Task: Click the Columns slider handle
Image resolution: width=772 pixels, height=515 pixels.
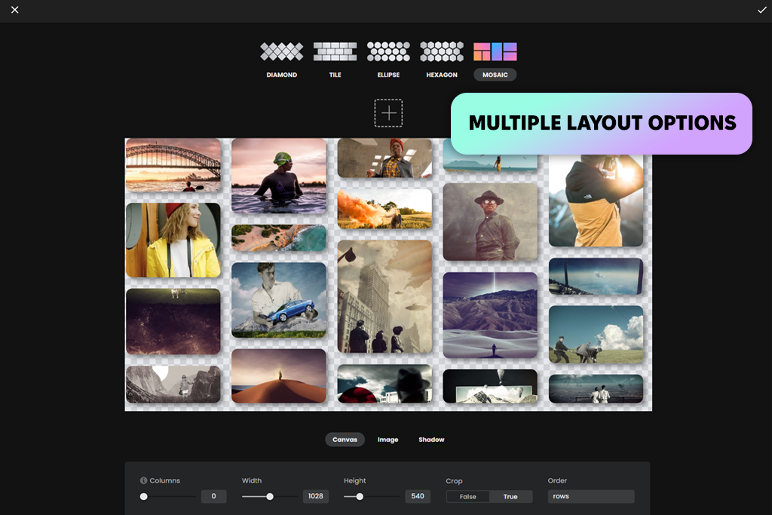Action: (144, 496)
